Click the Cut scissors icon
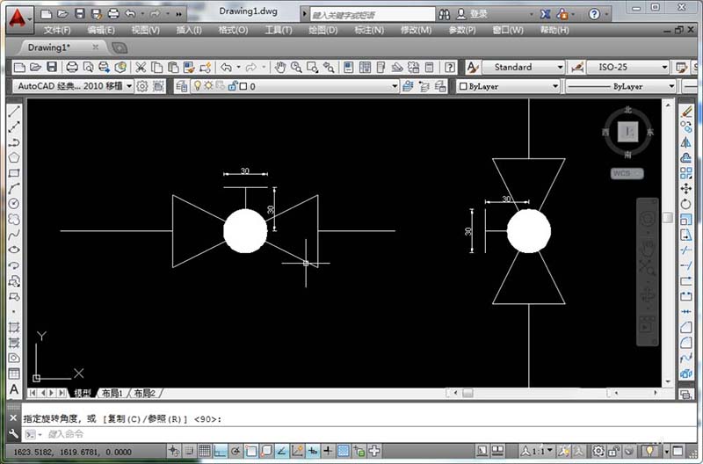The width and height of the screenshot is (703, 464). (x=141, y=68)
